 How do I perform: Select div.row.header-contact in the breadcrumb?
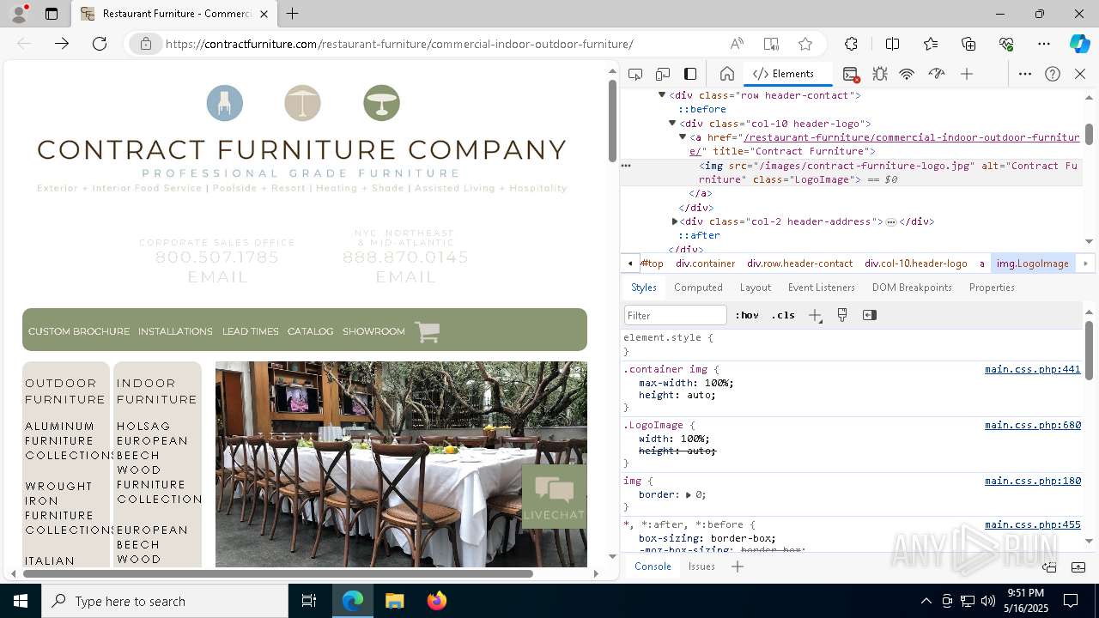coord(799,264)
